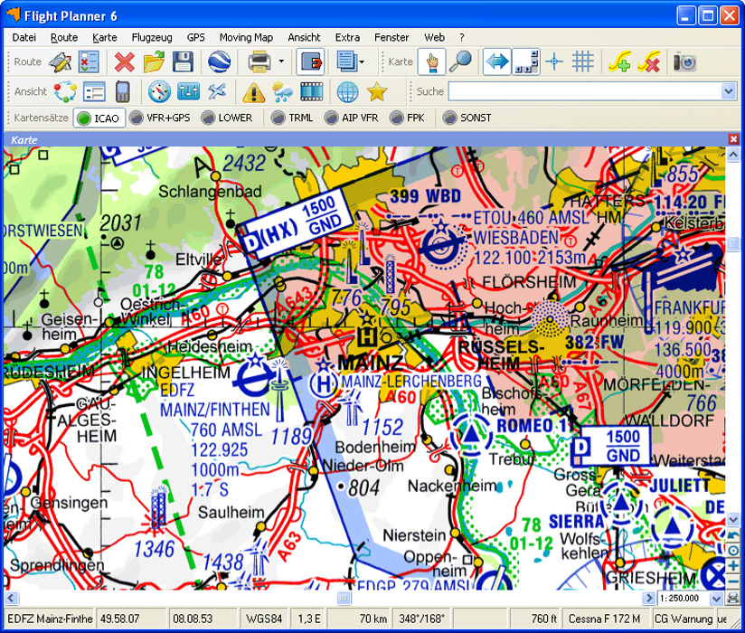Select the SONST map set

(467, 118)
